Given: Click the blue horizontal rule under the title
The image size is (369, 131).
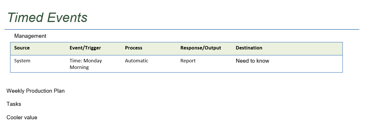Looking at the screenshot, I should click(182, 29).
